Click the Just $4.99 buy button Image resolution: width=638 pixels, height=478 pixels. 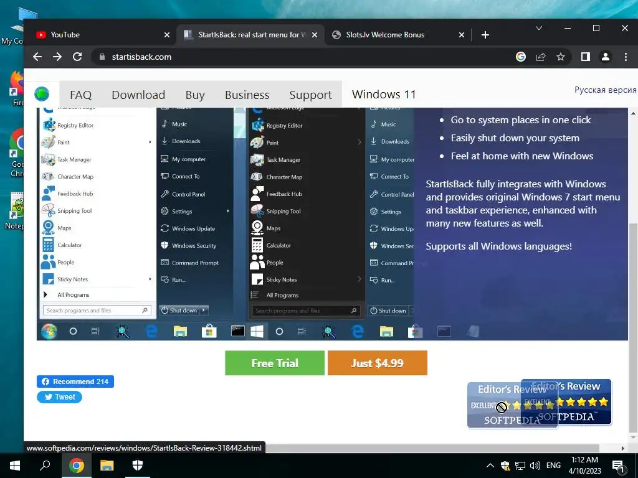click(377, 363)
